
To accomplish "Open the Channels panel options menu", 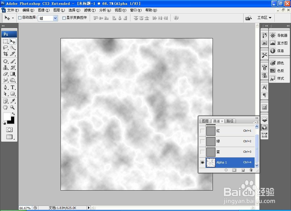I will coord(257,122).
